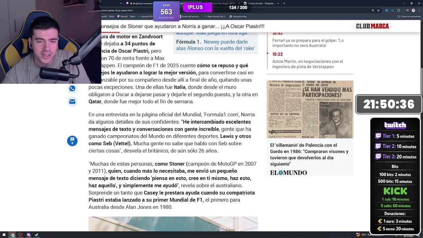Open the Chrome icon on the taskbar
Image resolution: width=423 pixels, height=238 pixels.
coord(13,235)
